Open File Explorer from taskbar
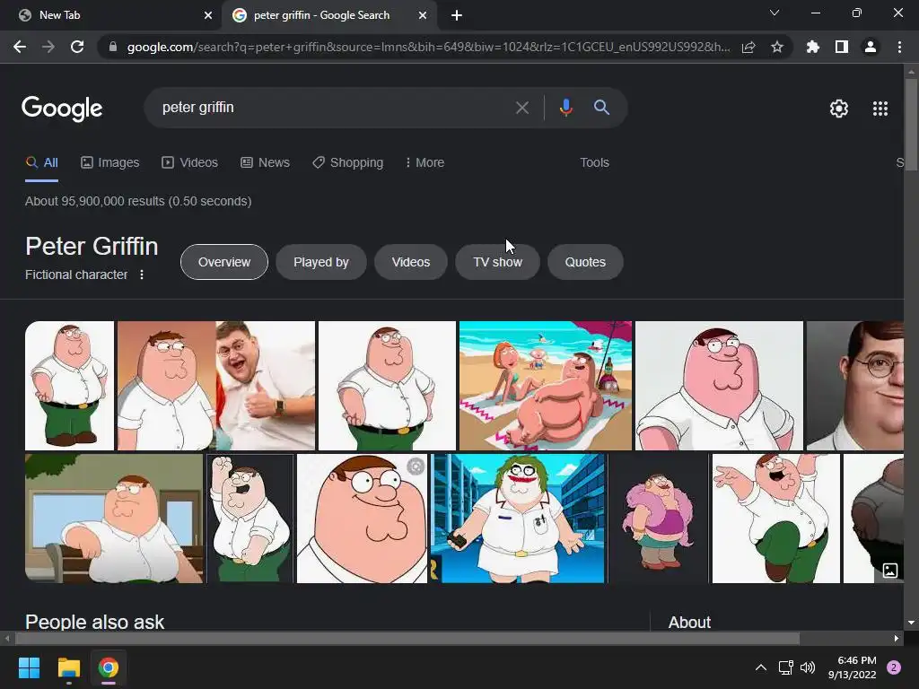Screen dimensions: 919x689 68,667
